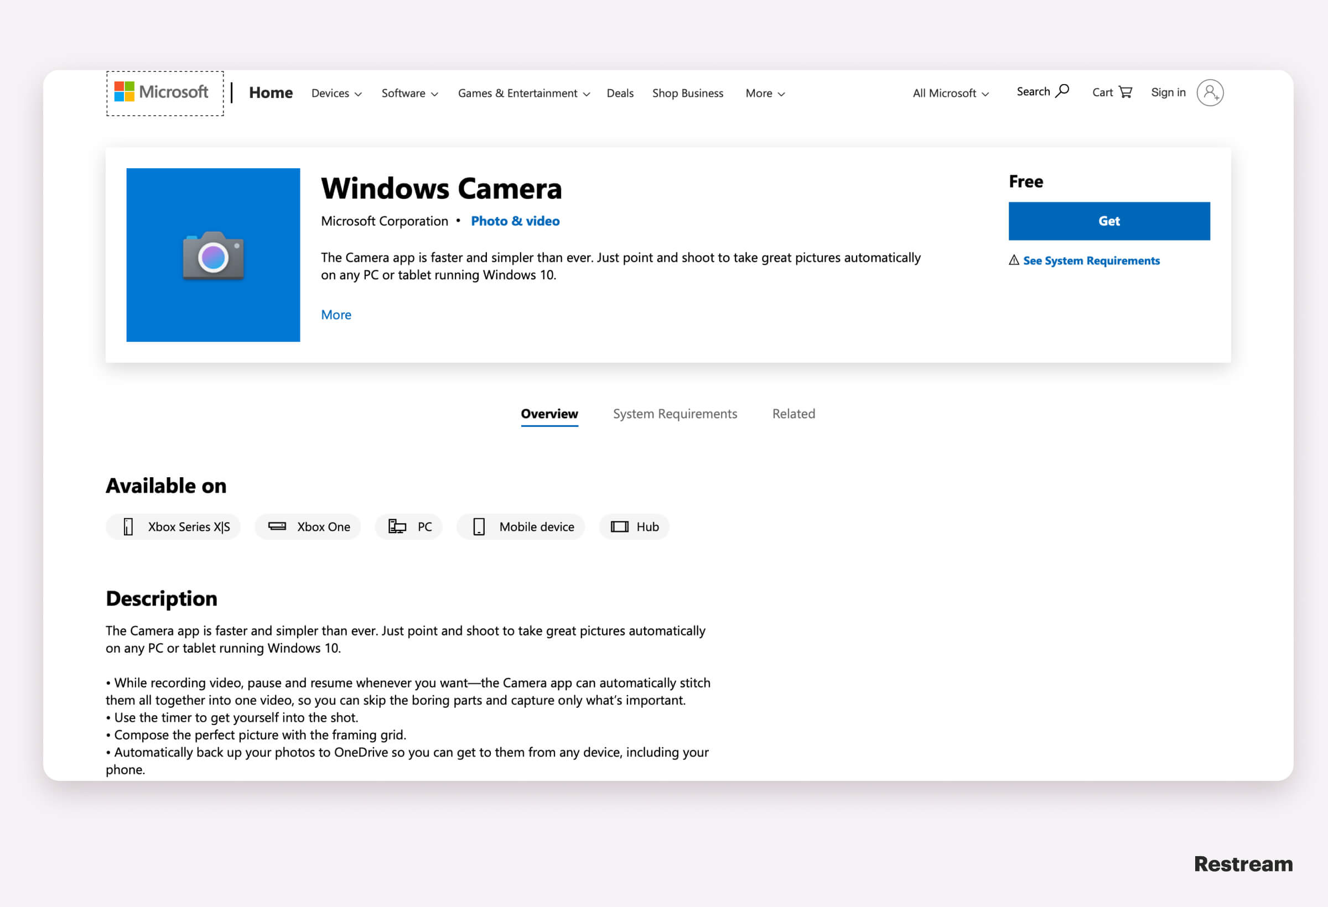This screenshot has width=1328, height=907.
Task: Expand the Devices dropdown menu
Action: [x=336, y=93]
